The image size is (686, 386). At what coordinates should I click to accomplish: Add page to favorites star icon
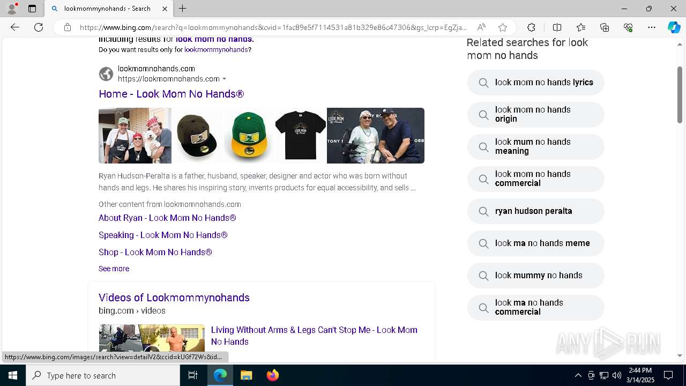(503, 27)
